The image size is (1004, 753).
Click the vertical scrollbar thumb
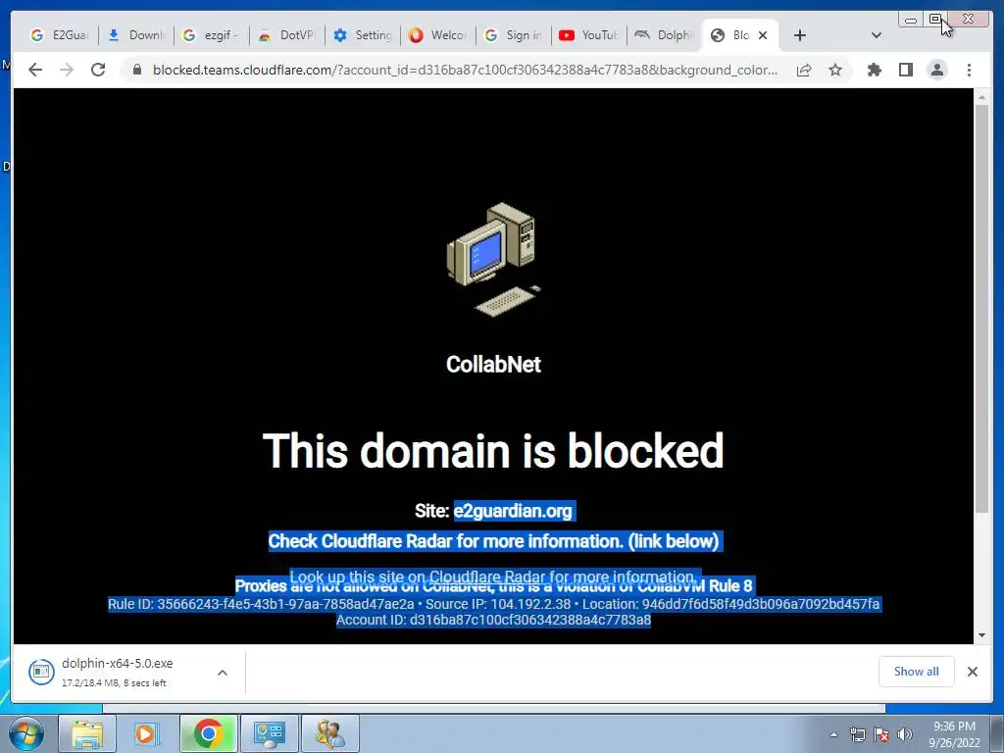[981, 309]
